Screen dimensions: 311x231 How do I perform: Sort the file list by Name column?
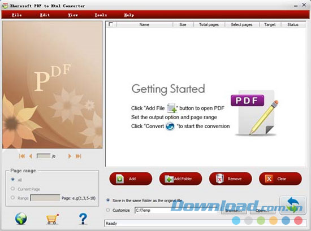click(x=144, y=24)
